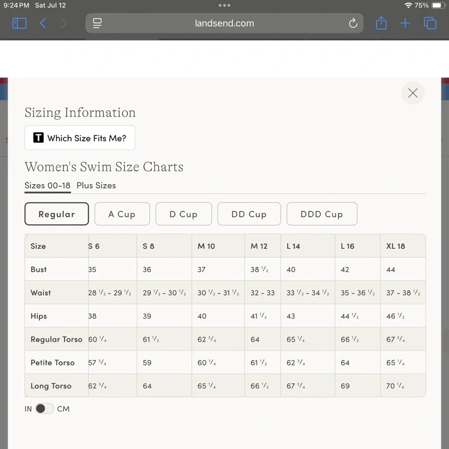Add a new Safari tab
The image size is (449, 449).
[405, 23]
